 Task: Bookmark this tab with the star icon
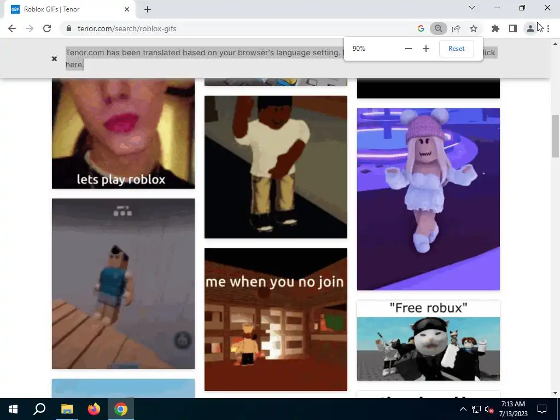point(474,28)
